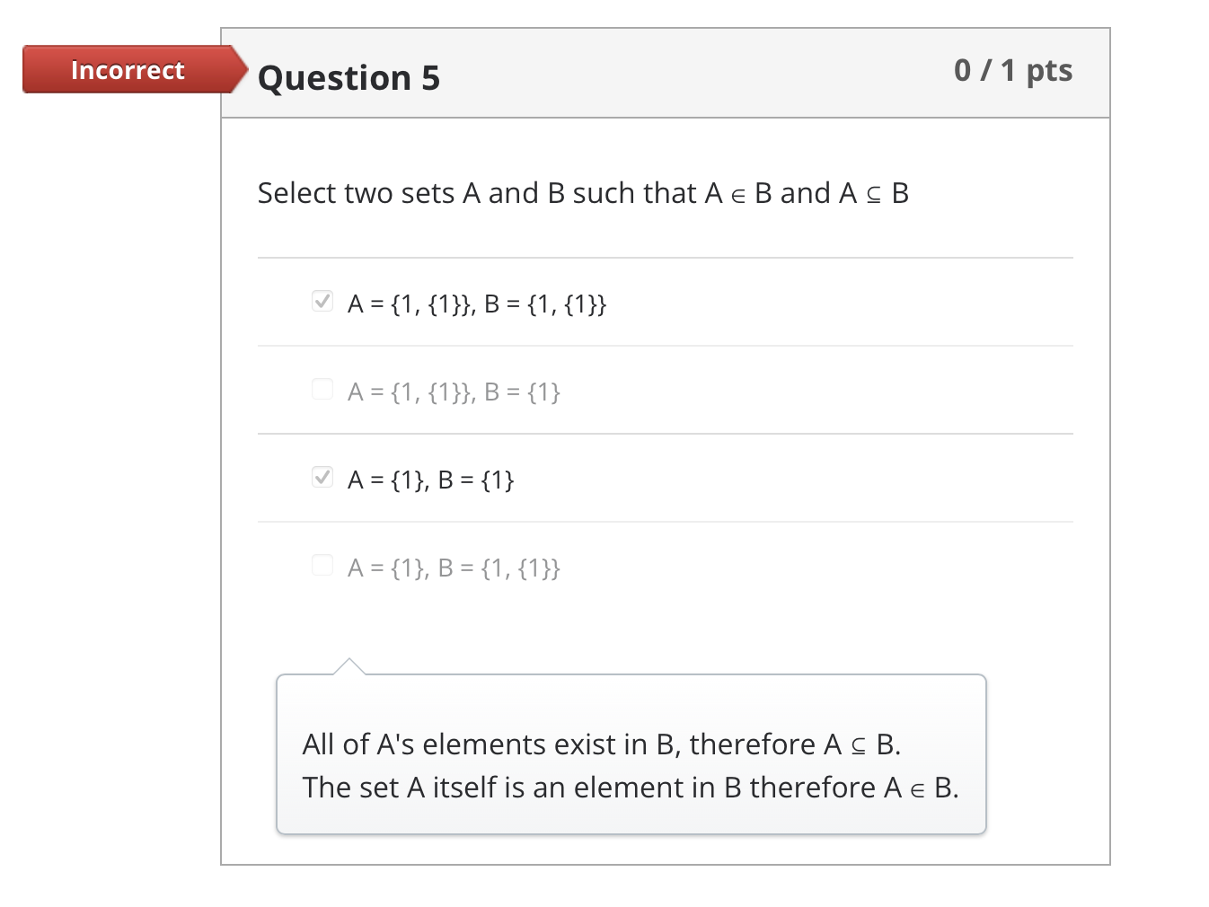Enable the checkbox for A = {1}, B = {1, {1}}
1209x907 pixels.
(322, 564)
